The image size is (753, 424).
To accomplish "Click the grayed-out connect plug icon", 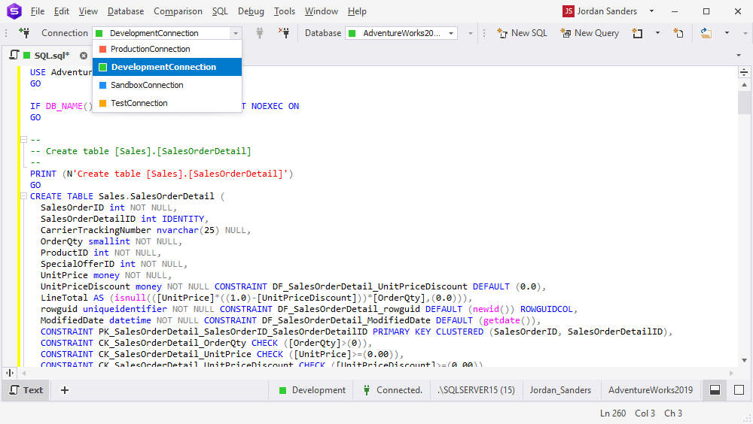I will (x=259, y=32).
